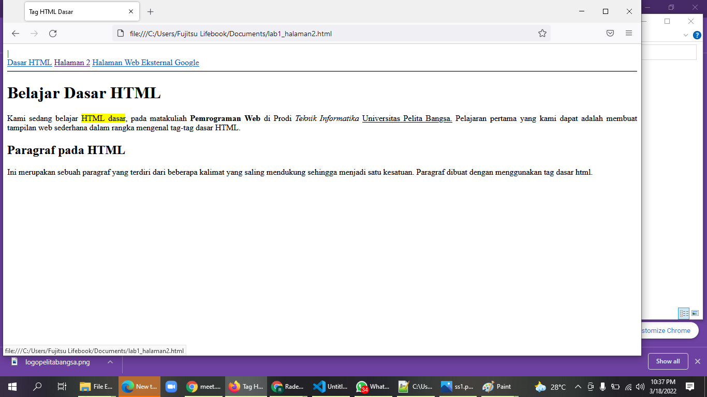
Task: Close the Chrome downloads bar
Action: (697, 361)
